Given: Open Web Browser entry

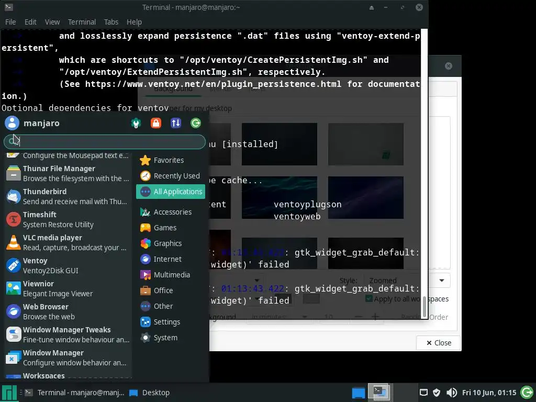Looking at the screenshot, I should click(68, 311).
